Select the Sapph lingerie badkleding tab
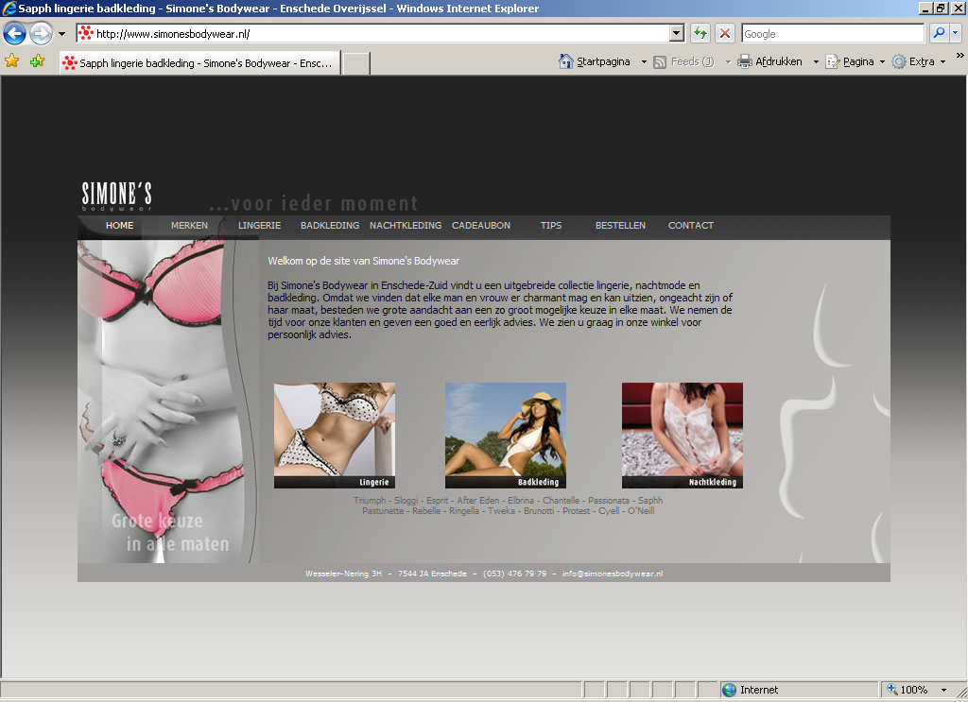The width and height of the screenshot is (968, 702). 200,63
